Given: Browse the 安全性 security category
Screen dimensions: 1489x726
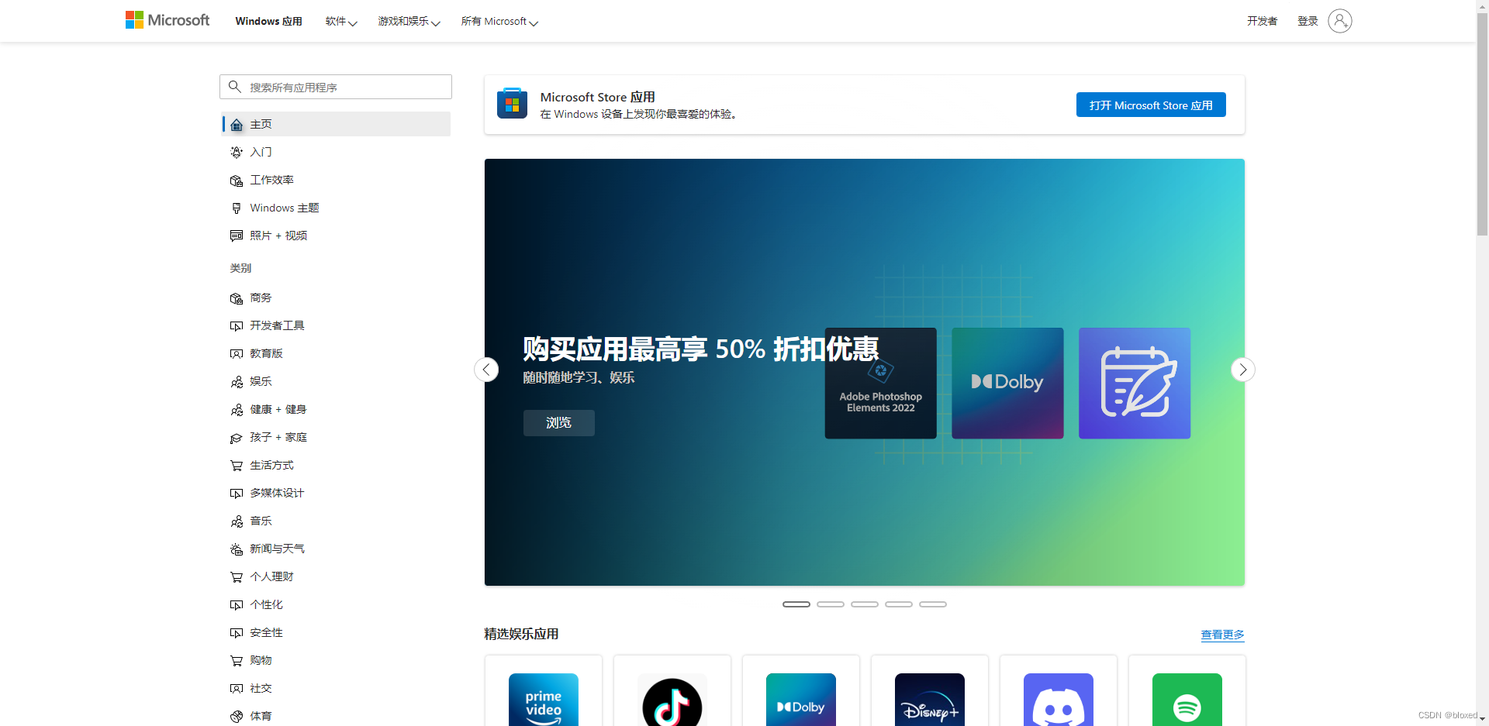Looking at the screenshot, I should 265,632.
